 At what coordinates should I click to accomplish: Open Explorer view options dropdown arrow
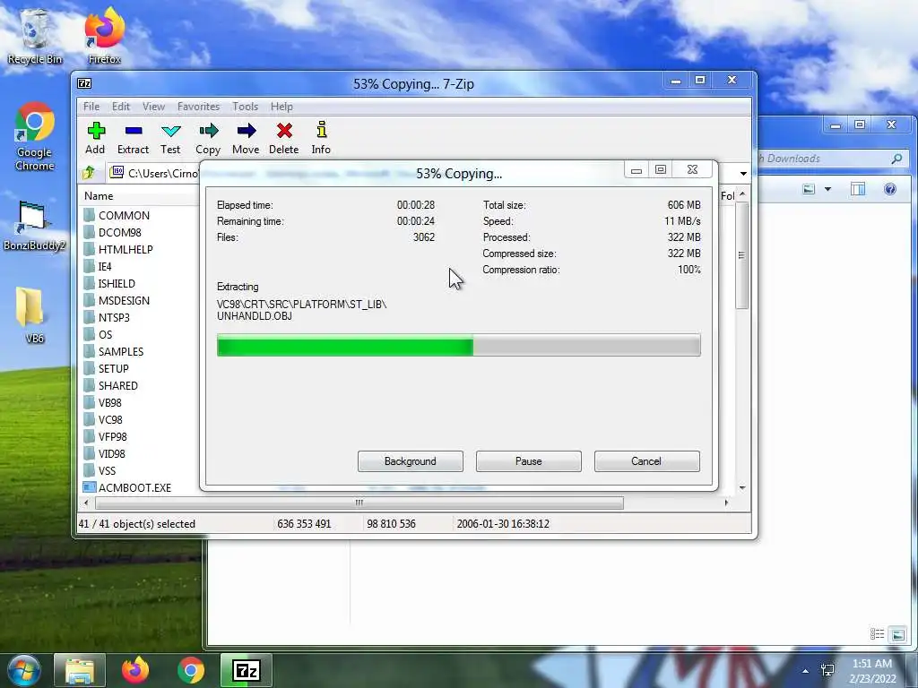[827, 189]
